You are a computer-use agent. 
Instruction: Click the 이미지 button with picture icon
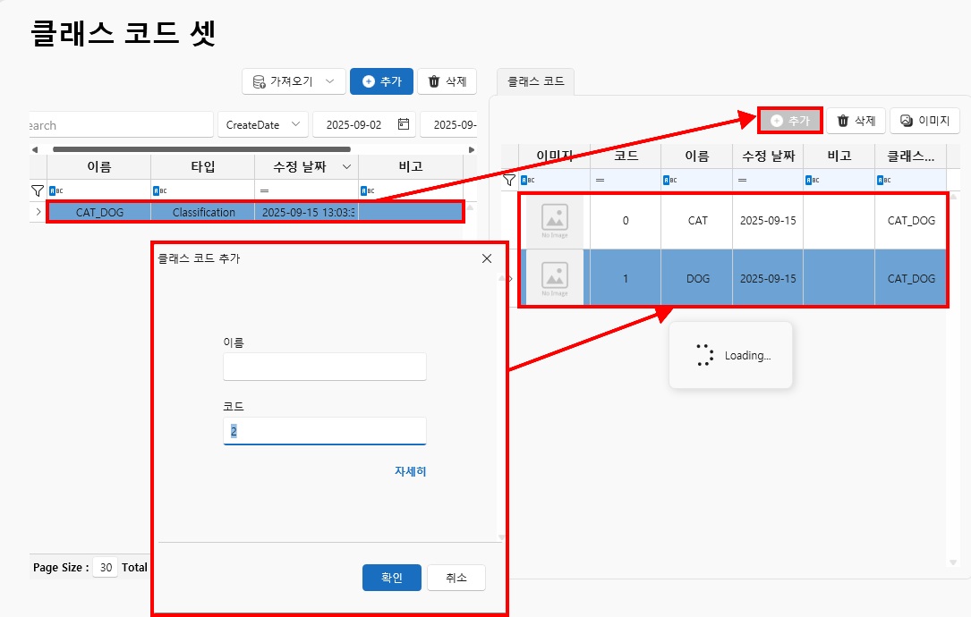pyautogui.click(x=924, y=120)
